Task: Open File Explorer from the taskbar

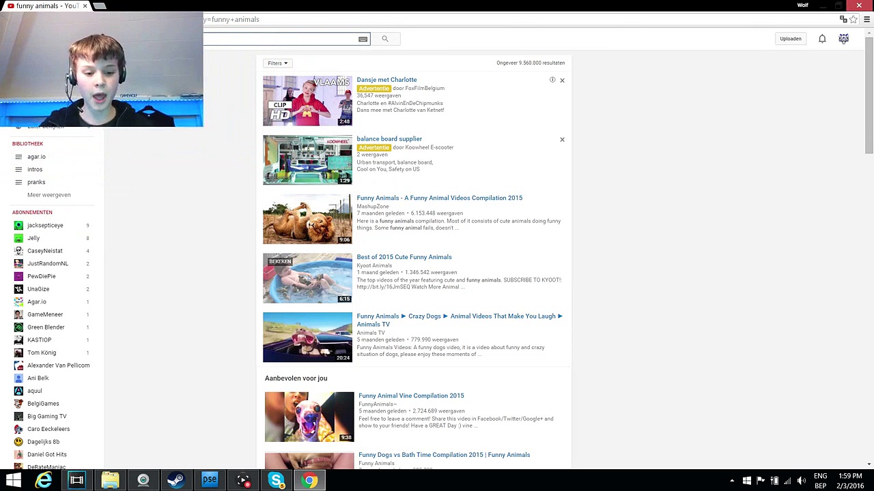Action: coord(110,481)
